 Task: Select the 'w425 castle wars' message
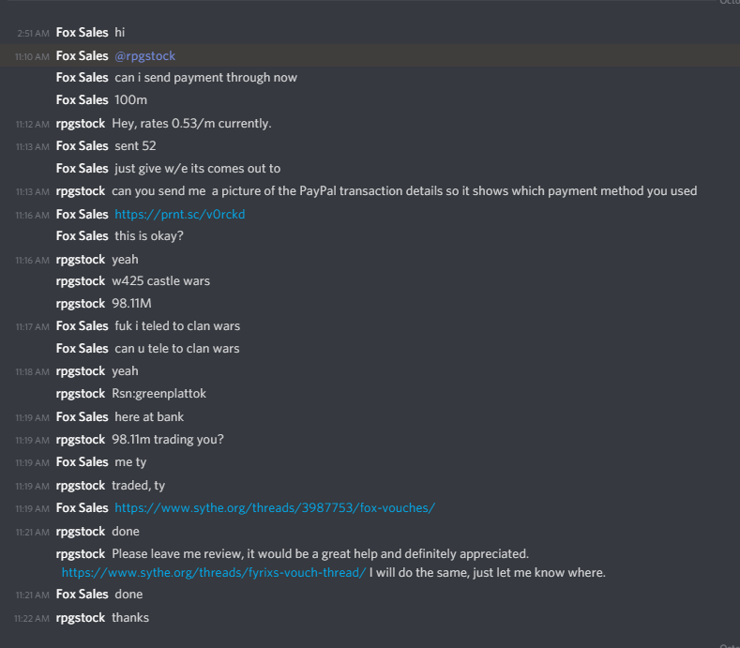pos(161,280)
